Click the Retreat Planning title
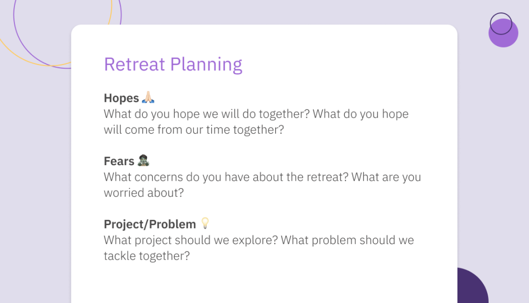529x303 pixels. point(173,65)
